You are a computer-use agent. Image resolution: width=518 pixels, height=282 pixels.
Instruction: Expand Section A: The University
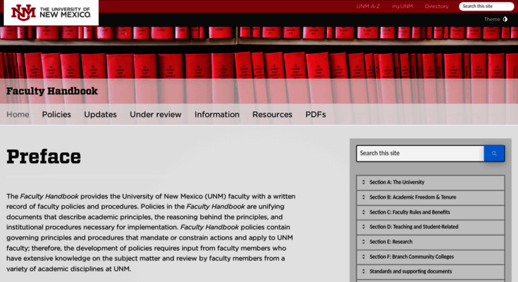coord(431,182)
